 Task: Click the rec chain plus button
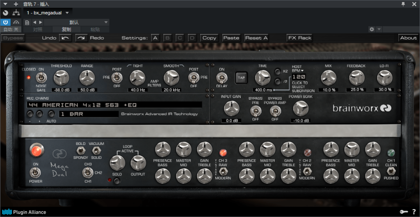pyautogui.click(x=40, y=114)
